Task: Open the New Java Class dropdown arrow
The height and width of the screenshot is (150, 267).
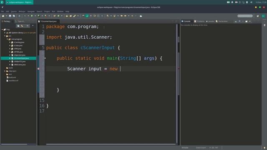Action: coord(62,16)
